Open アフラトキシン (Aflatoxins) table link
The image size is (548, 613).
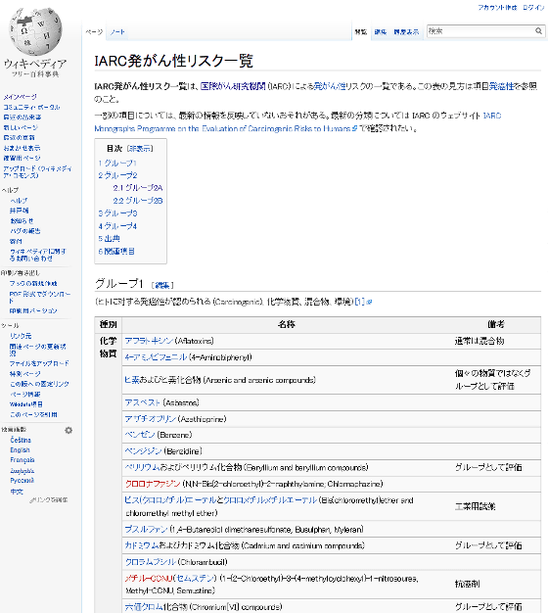point(149,341)
